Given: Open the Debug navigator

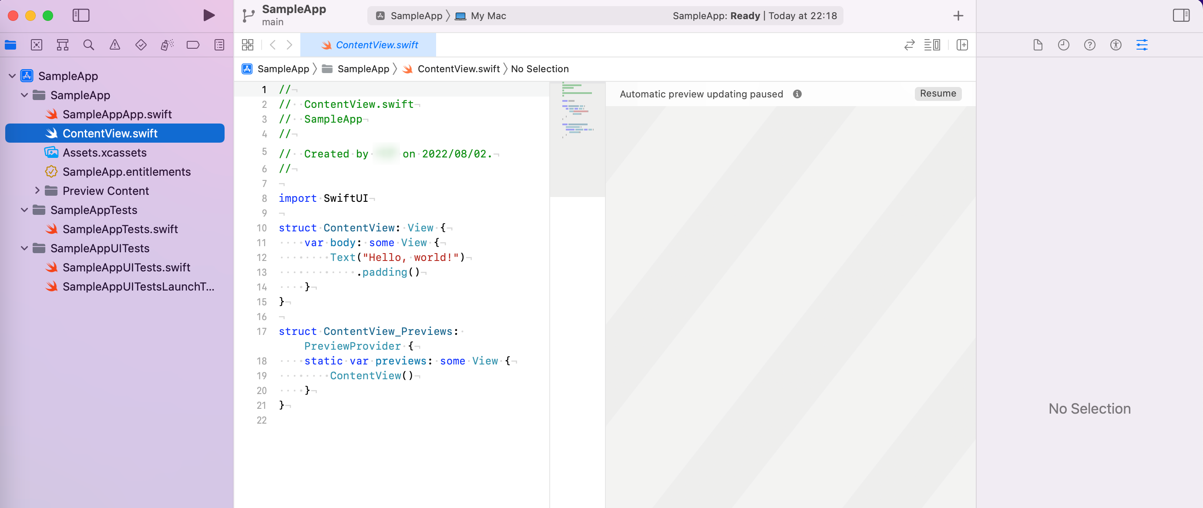Looking at the screenshot, I should coord(167,45).
